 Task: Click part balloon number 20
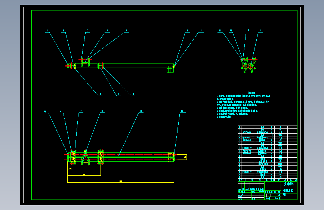(182, 111)
